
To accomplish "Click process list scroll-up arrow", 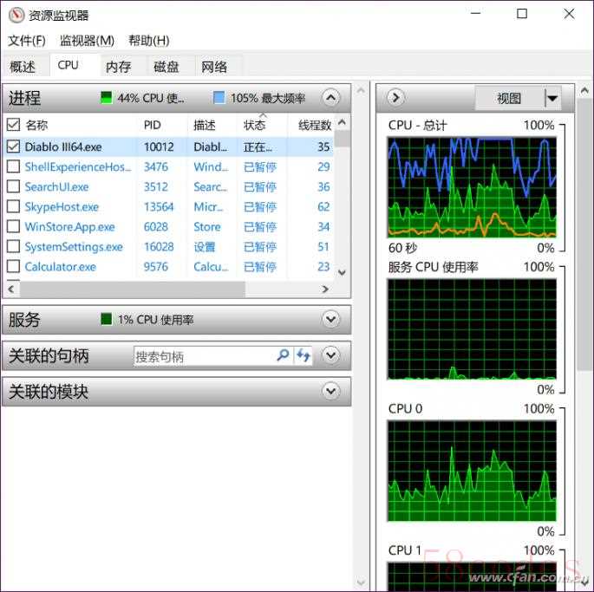I will (342, 122).
